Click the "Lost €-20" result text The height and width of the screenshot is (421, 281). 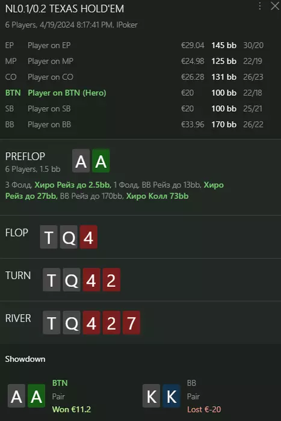(x=204, y=410)
